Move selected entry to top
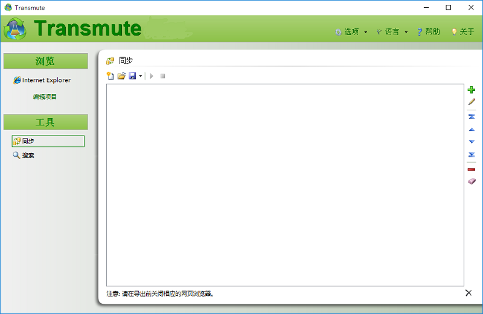483x314 pixels. click(x=472, y=116)
